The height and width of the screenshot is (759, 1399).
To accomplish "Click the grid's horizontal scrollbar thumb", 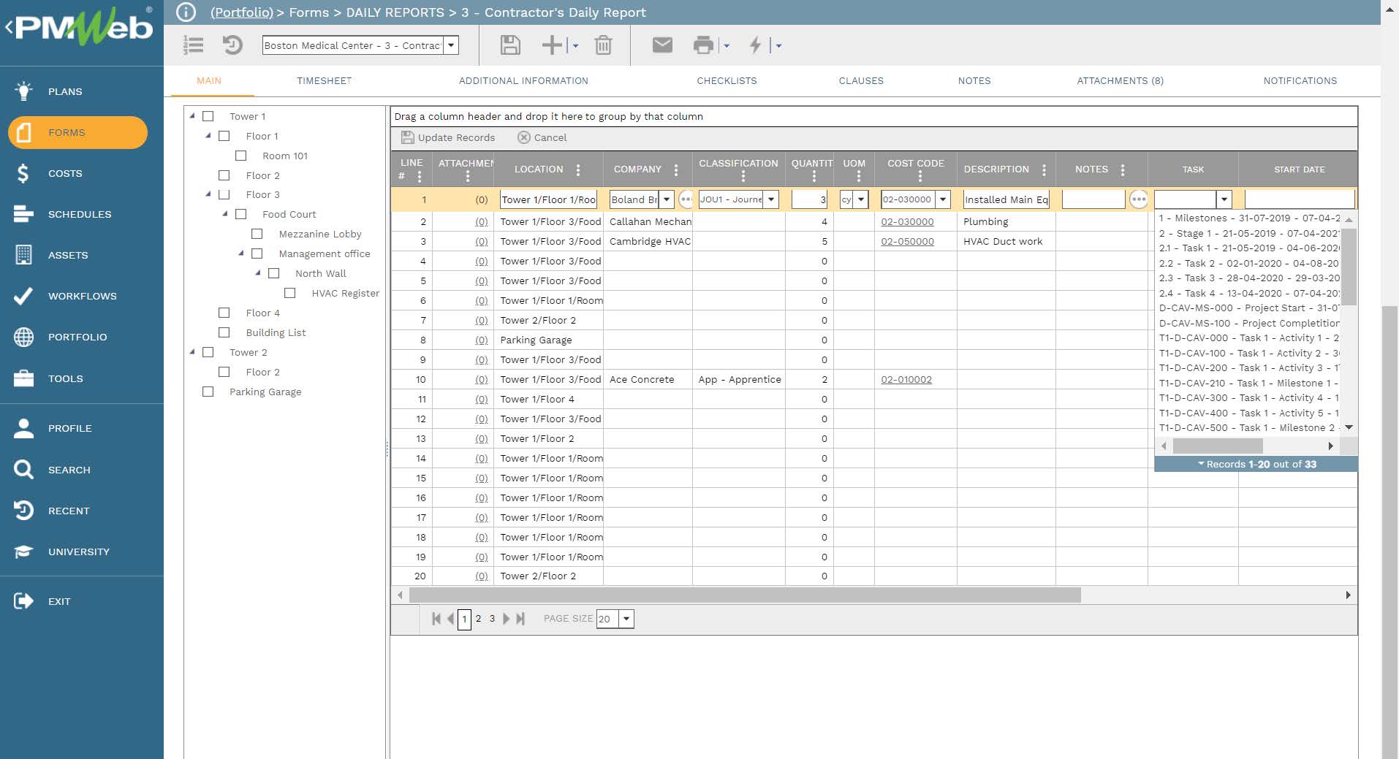I will point(744,595).
